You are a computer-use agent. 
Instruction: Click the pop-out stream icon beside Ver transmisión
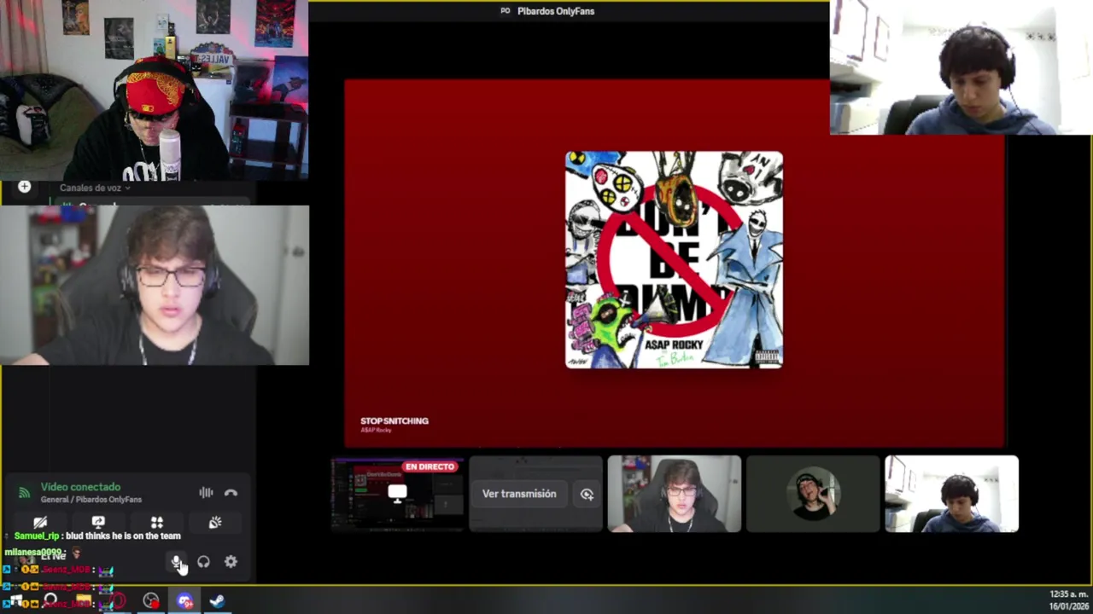(x=587, y=494)
